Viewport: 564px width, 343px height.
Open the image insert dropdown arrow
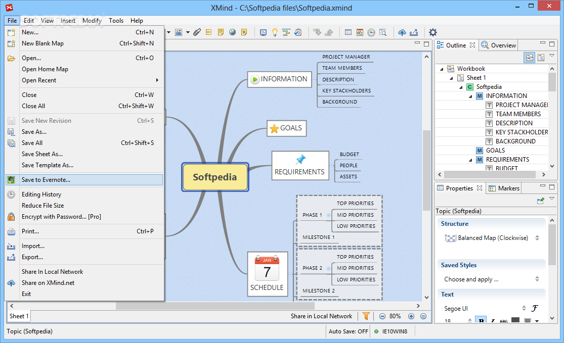(x=188, y=32)
